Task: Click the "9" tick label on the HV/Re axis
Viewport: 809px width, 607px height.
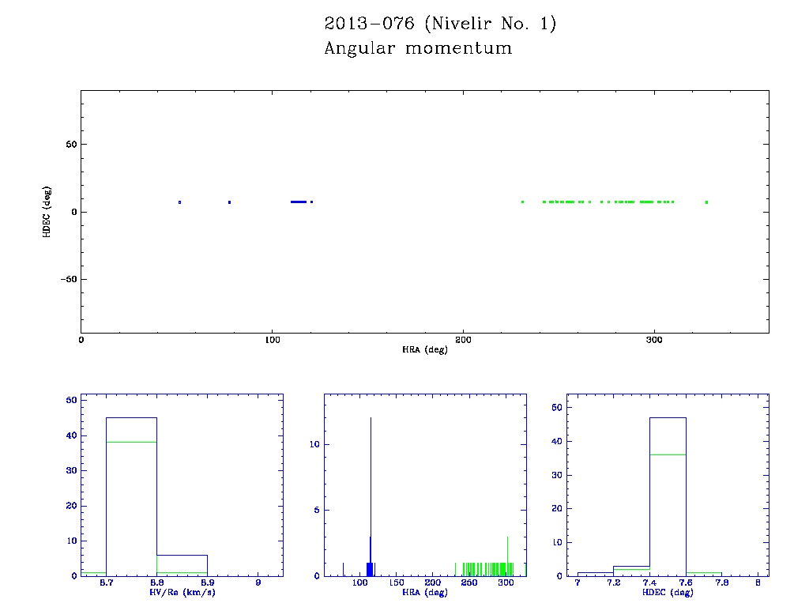Action: click(258, 583)
